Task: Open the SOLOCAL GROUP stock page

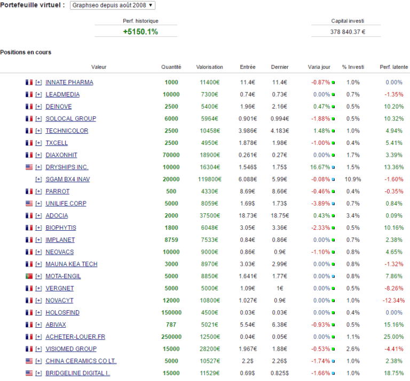Action: point(70,119)
